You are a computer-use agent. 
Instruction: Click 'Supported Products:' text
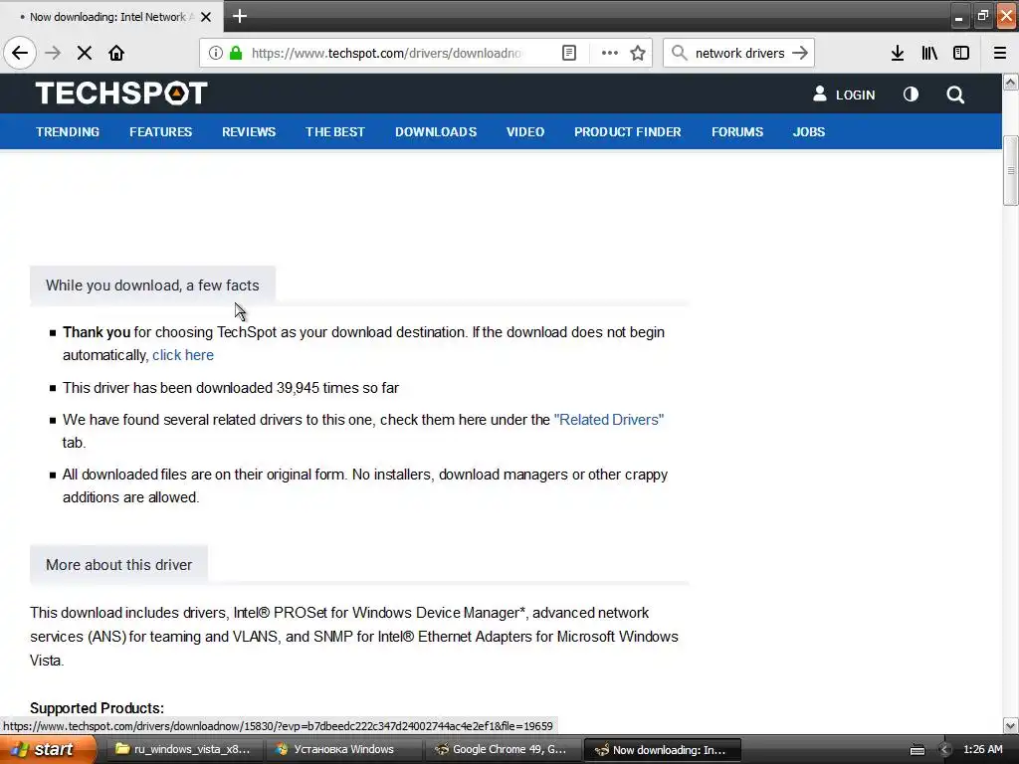97,708
